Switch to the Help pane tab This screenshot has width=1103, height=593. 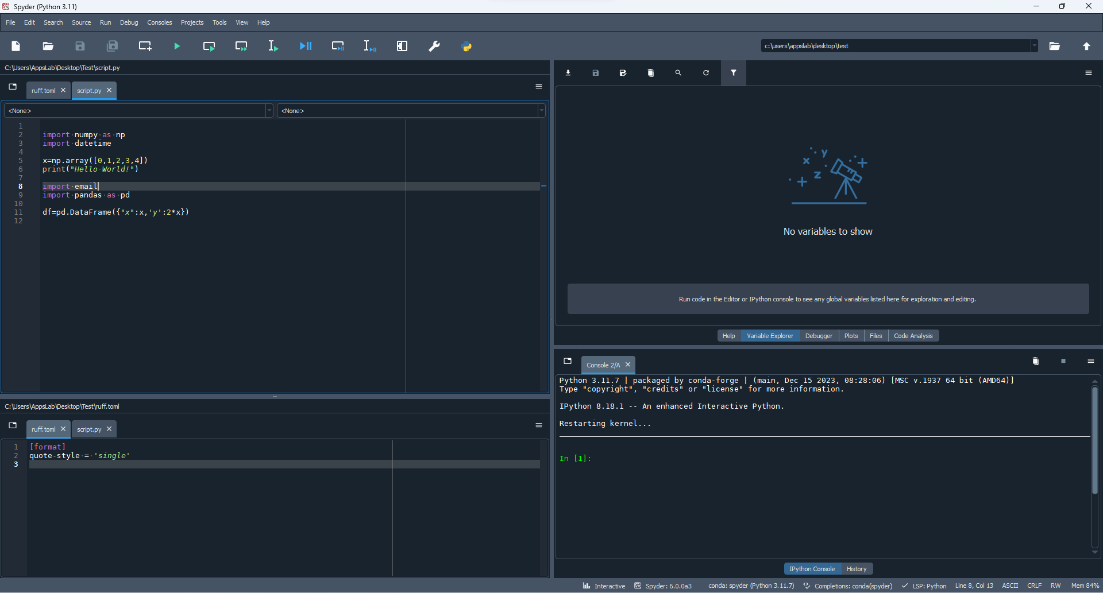(x=729, y=336)
